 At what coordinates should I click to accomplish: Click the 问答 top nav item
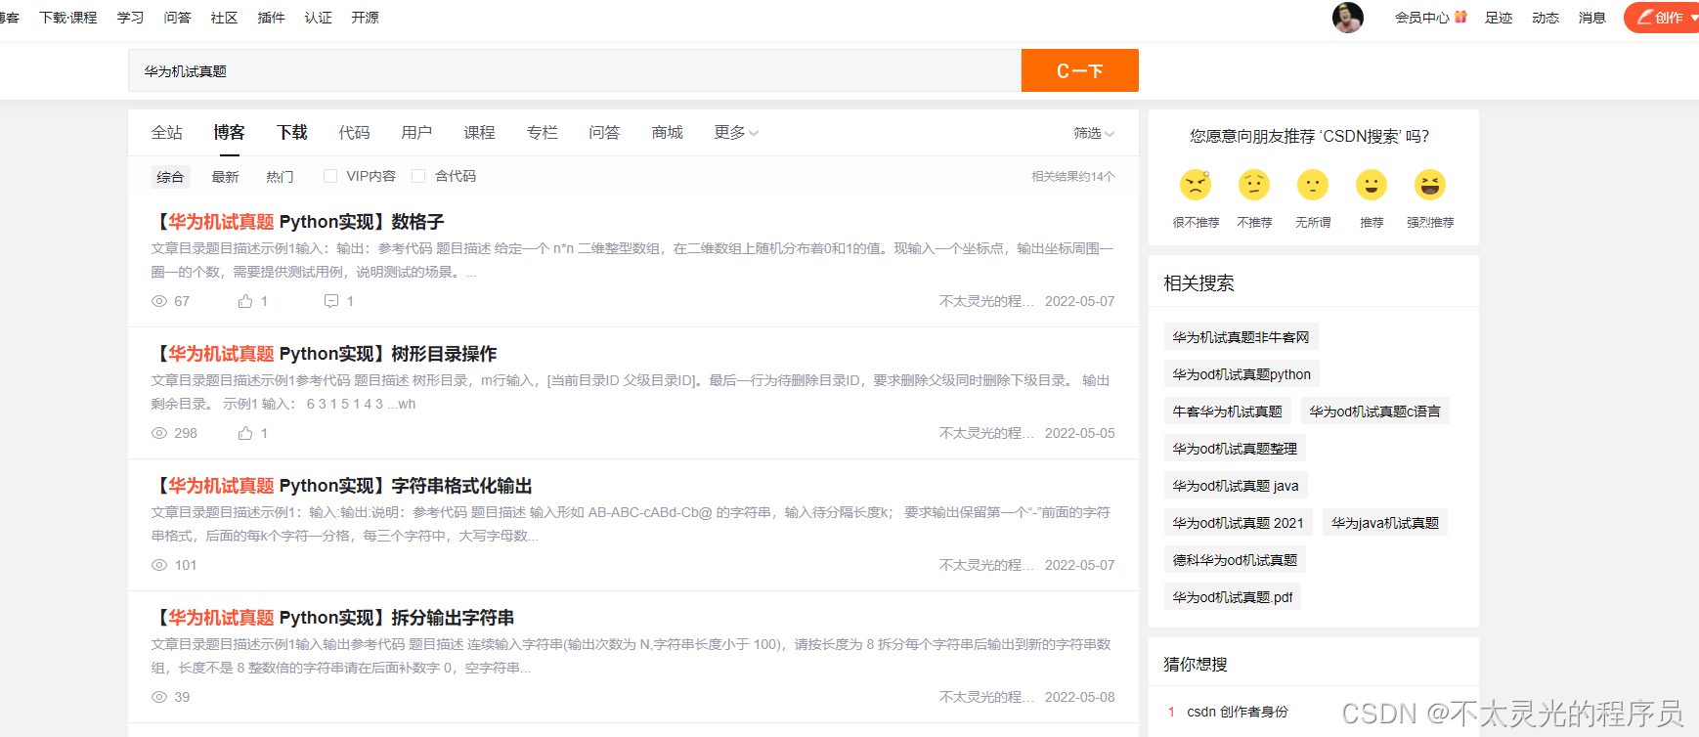(x=177, y=18)
